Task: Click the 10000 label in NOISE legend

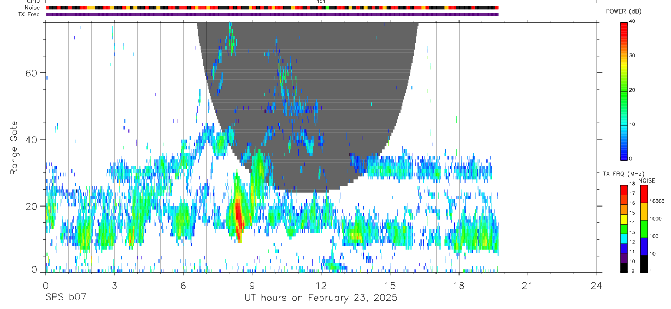Action: [657, 202]
